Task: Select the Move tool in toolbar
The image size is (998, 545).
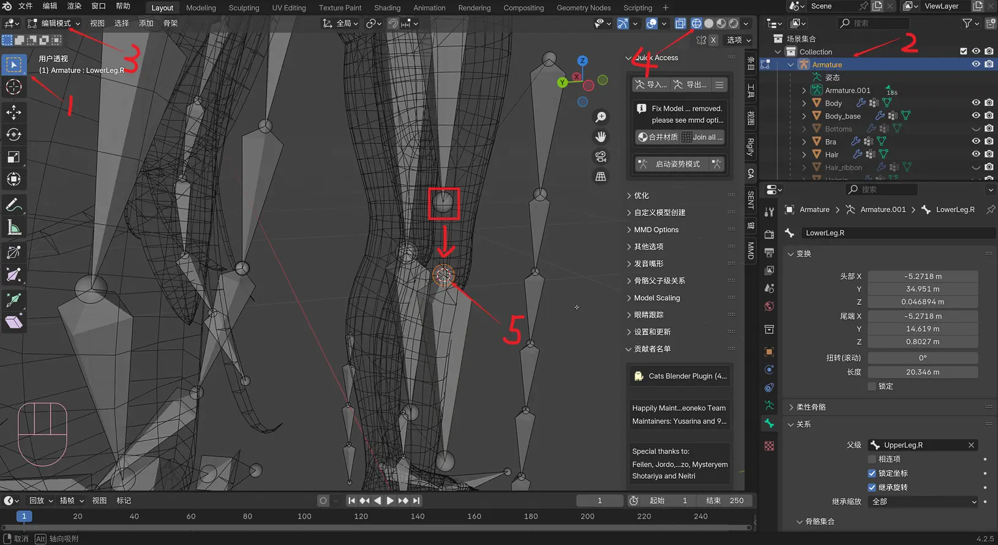Action: click(13, 112)
